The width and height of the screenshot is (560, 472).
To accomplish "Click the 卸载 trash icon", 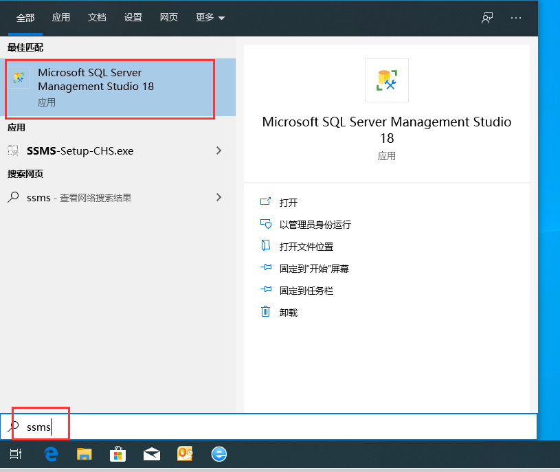I will (266, 312).
